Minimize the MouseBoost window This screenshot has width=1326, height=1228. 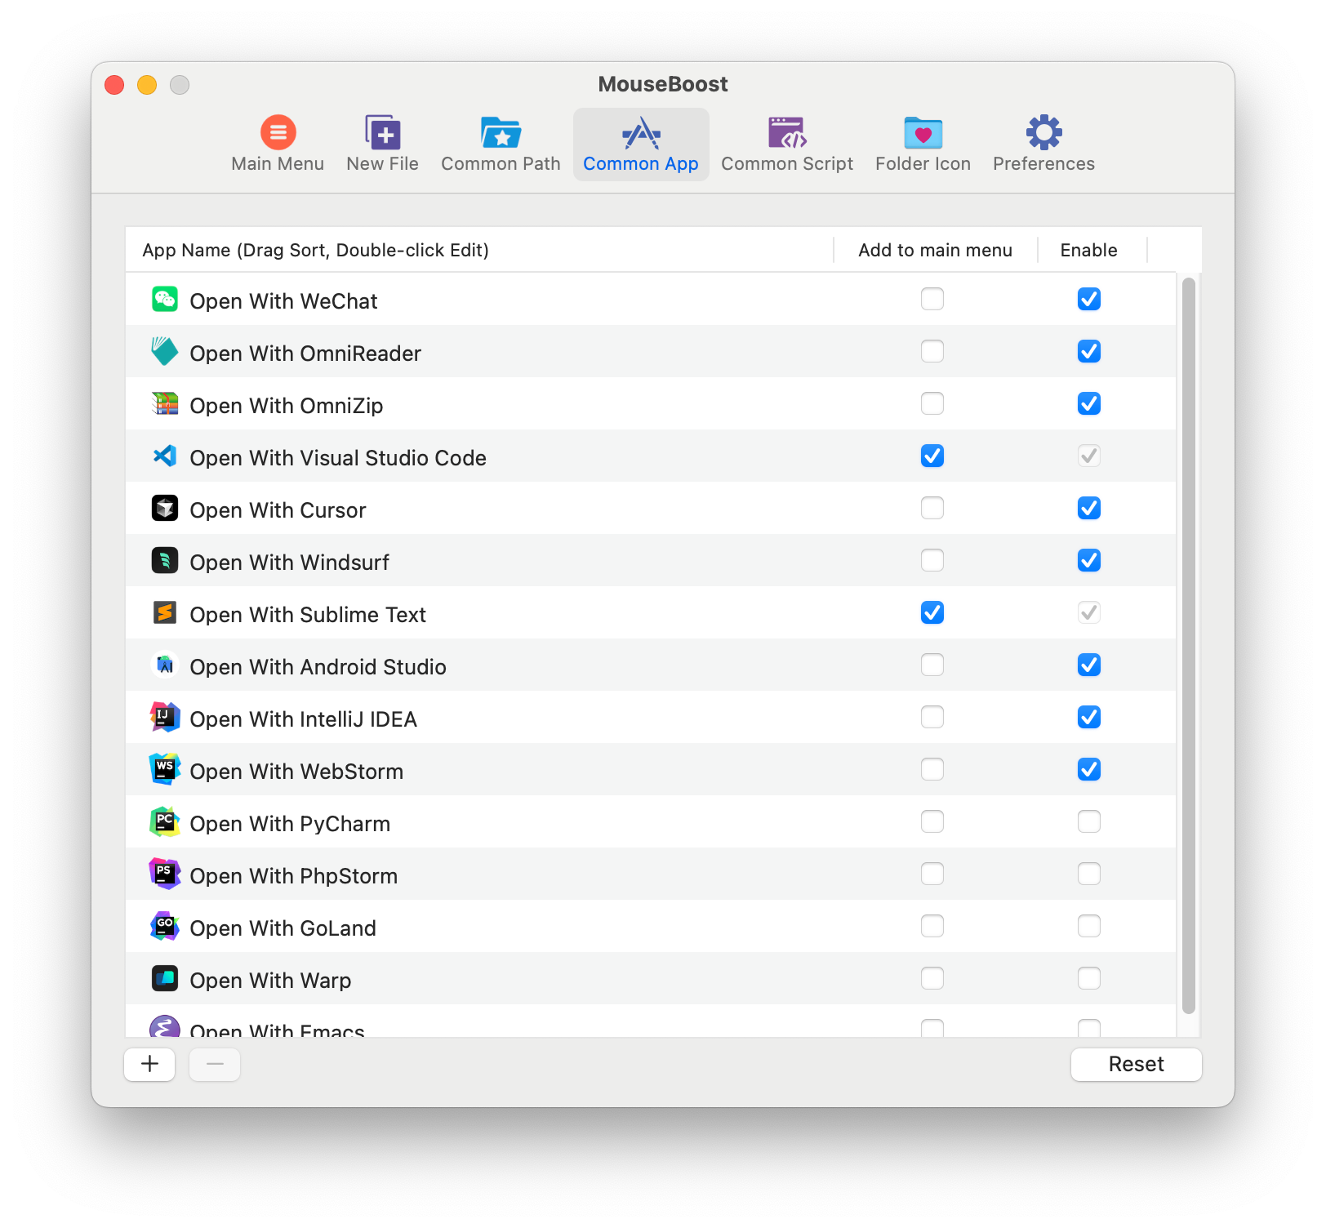tap(147, 85)
